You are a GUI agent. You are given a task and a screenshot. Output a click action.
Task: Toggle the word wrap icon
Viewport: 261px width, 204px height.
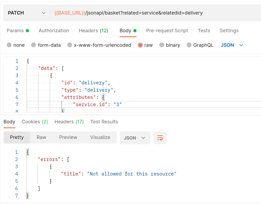(160, 138)
